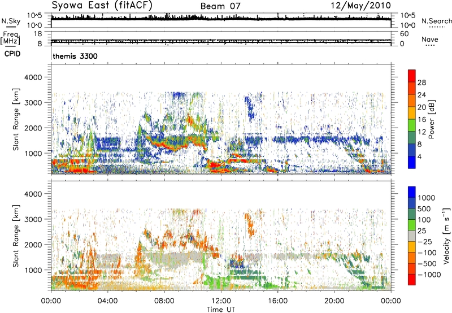Click the '08:00' time tick label
The width and height of the screenshot is (452, 313).
tap(164, 301)
